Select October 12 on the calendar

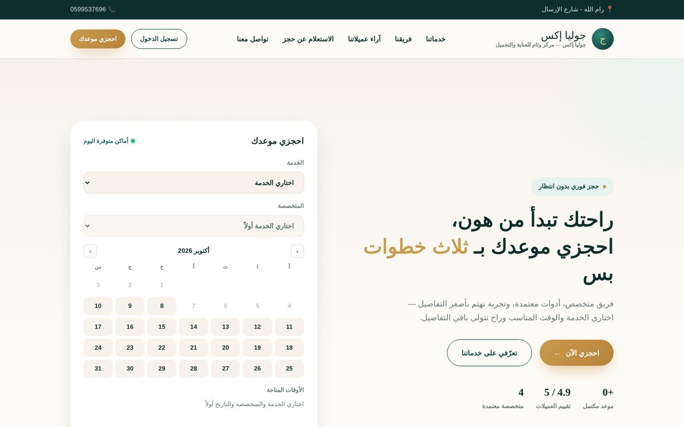tap(258, 327)
